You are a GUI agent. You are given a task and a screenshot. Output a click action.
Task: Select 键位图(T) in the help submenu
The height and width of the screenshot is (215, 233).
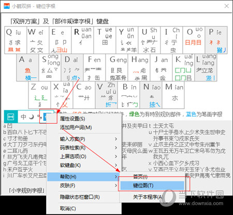(152, 185)
